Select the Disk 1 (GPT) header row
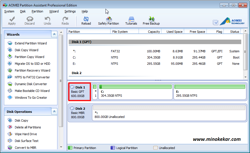Image resolution: width=250 pixels, height=153 pixels. 155,42
